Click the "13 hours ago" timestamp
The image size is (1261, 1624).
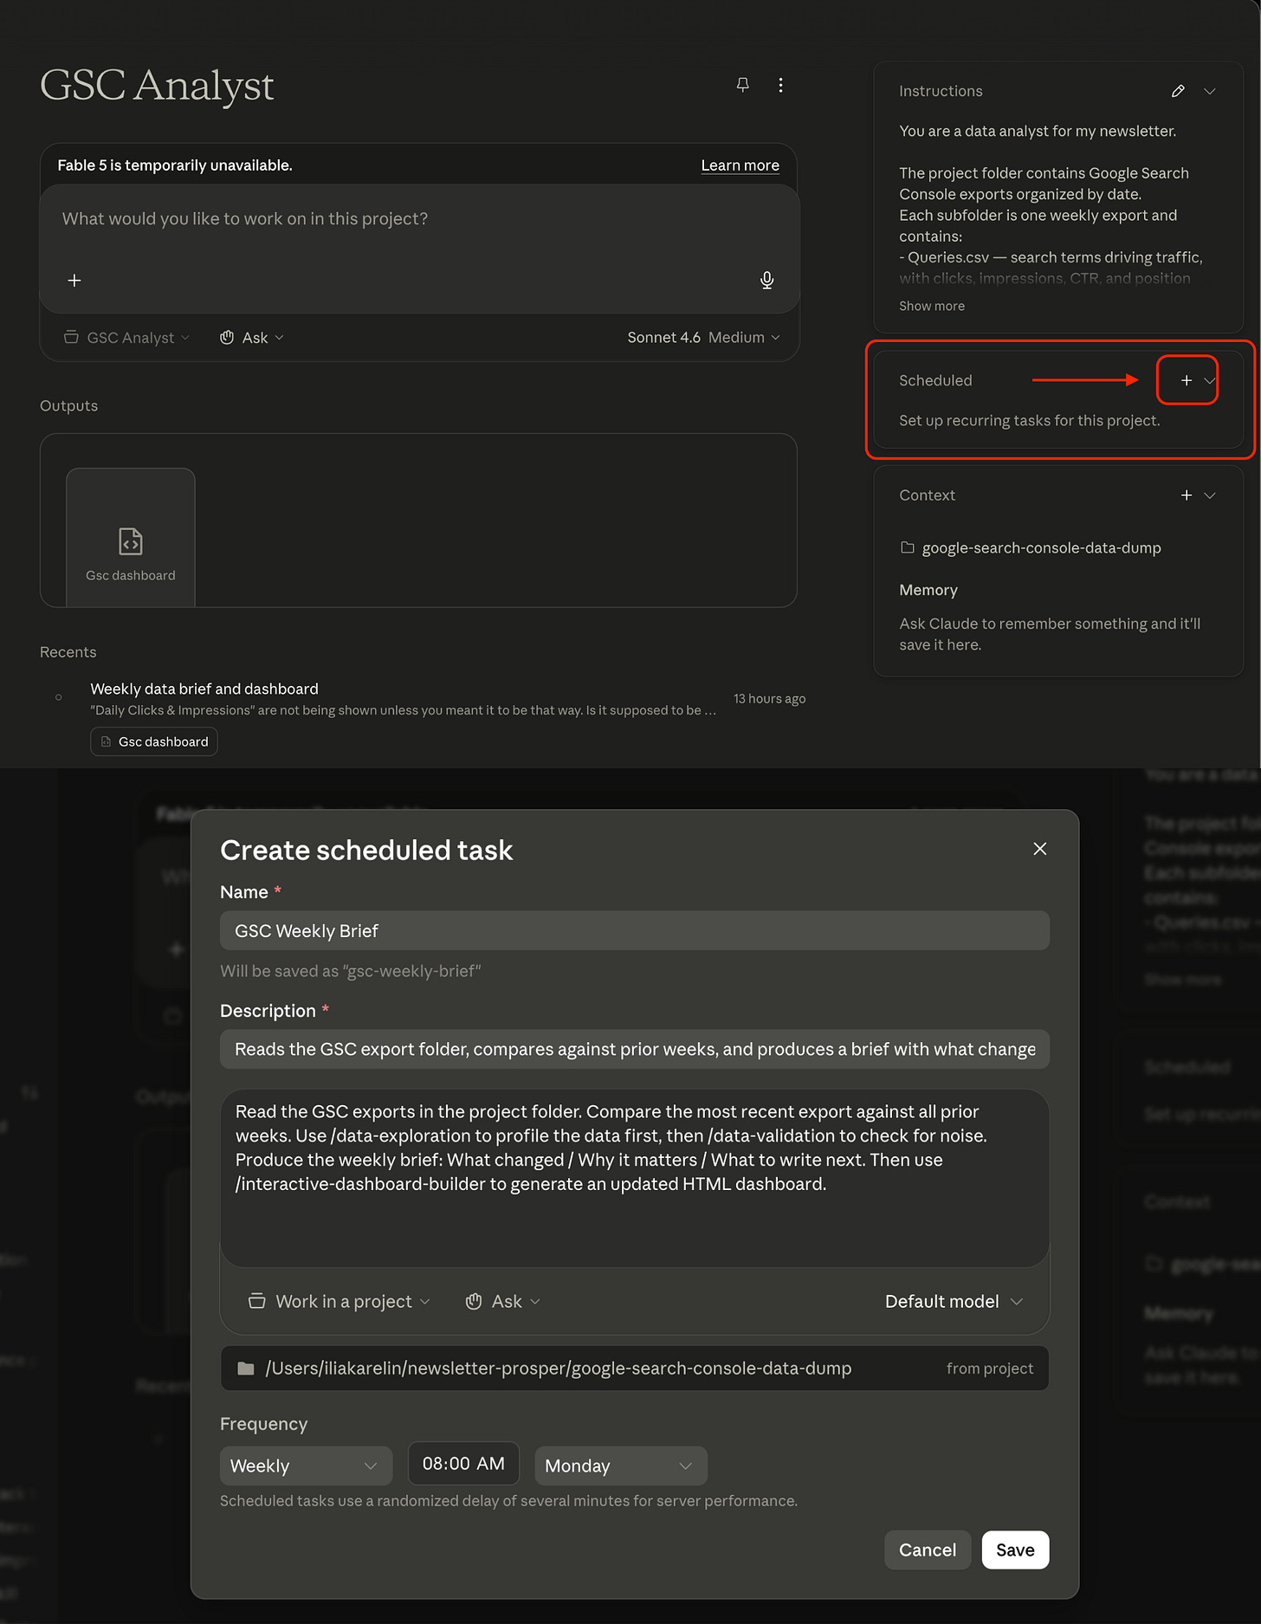[769, 699]
